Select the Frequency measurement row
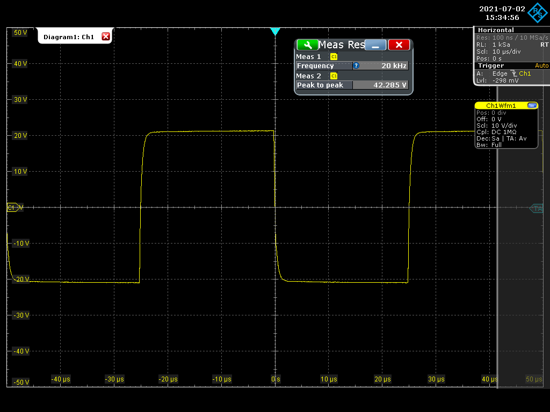 [352, 65]
